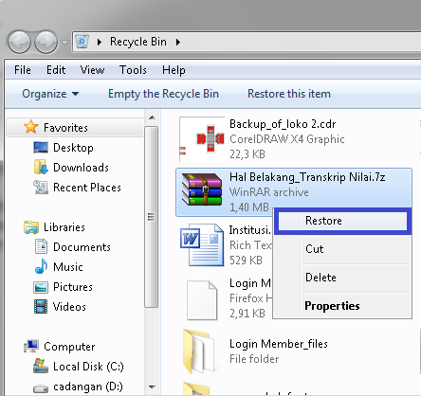Viewport: 421px width, 396px height.
Task: Click the navigation pane scrollbar thumb
Action: [152, 217]
